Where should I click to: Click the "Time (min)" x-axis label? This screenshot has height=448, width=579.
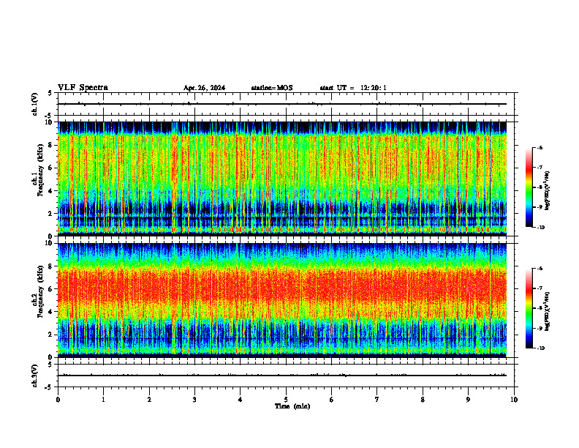(292, 406)
